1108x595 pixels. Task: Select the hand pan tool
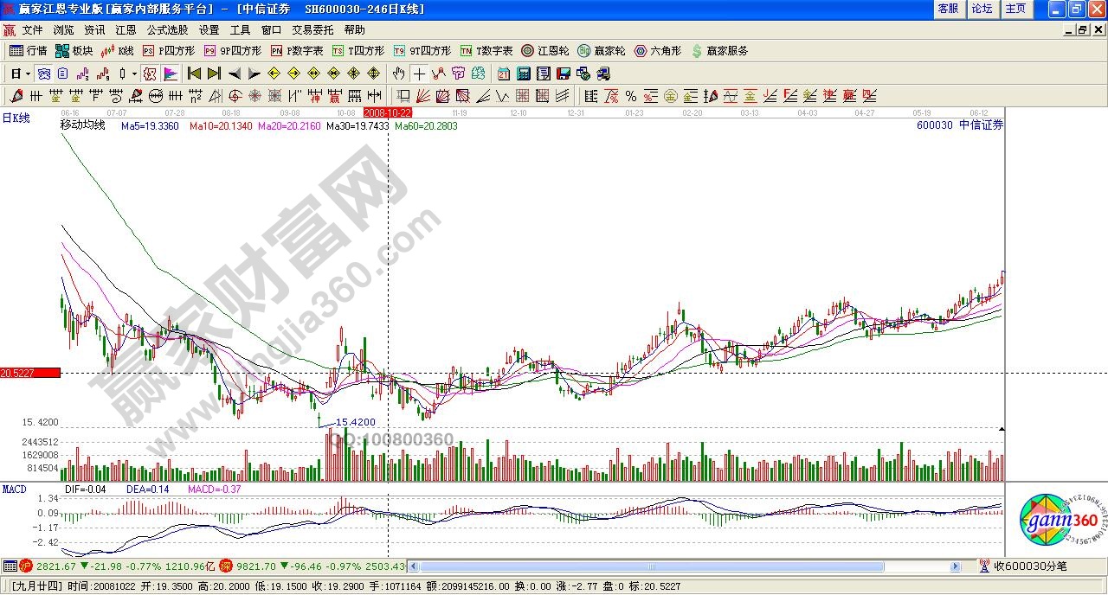[398, 74]
